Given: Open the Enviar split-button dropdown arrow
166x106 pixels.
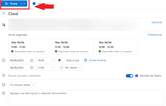Looking at the screenshot, I should click(x=24, y=4).
